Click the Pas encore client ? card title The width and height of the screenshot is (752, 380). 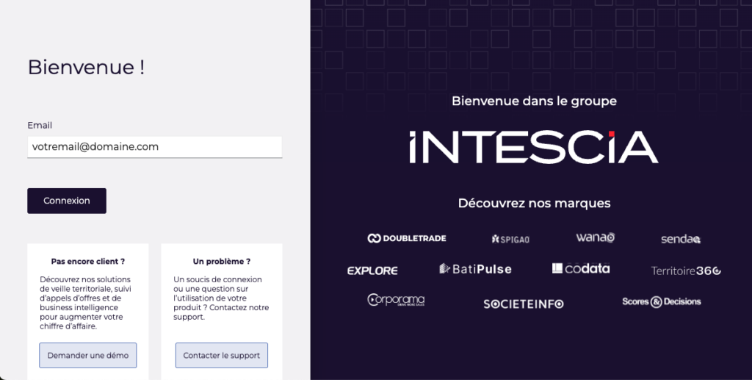88,261
